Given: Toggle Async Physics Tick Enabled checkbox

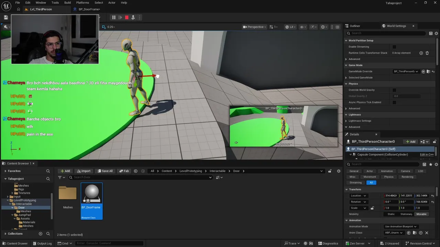Looking at the screenshot, I should click(394, 102).
